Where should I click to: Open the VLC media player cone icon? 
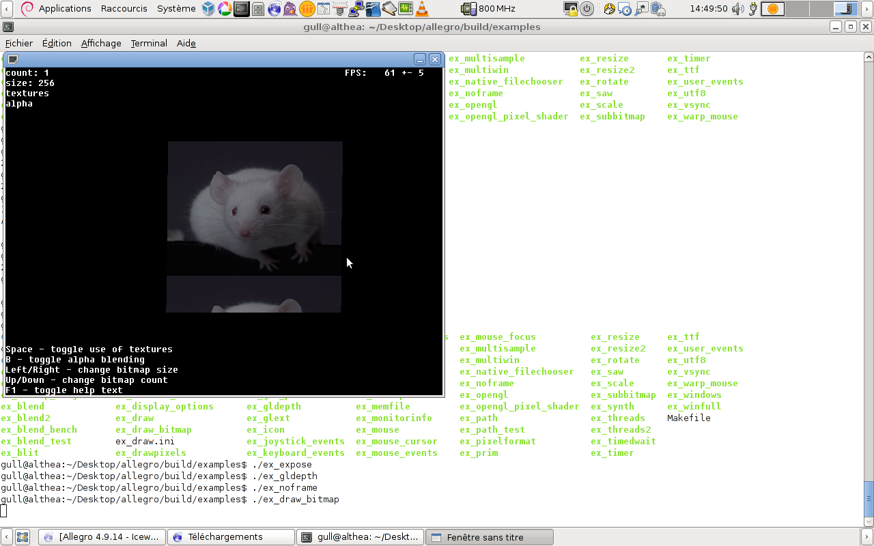[x=422, y=9]
